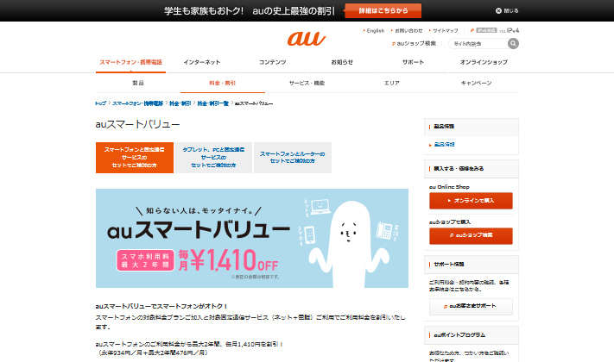The image size is (614, 362).
Task: Click the サポート情報 sidebar heading
Action: coord(449,265)
